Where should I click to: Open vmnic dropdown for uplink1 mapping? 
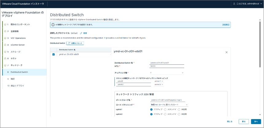pos(159,81)
